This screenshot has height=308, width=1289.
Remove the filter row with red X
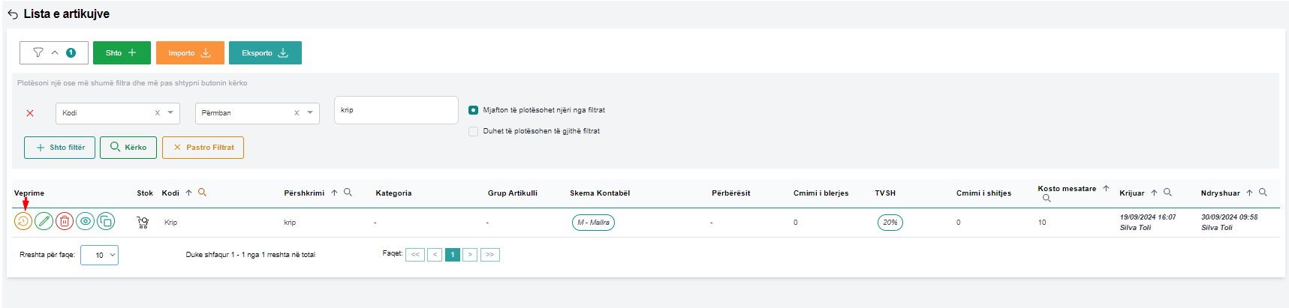pos(30,113)
